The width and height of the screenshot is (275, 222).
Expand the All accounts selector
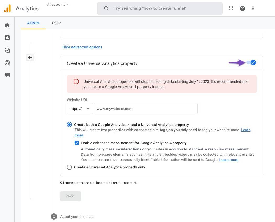click(x=58, y=5)
